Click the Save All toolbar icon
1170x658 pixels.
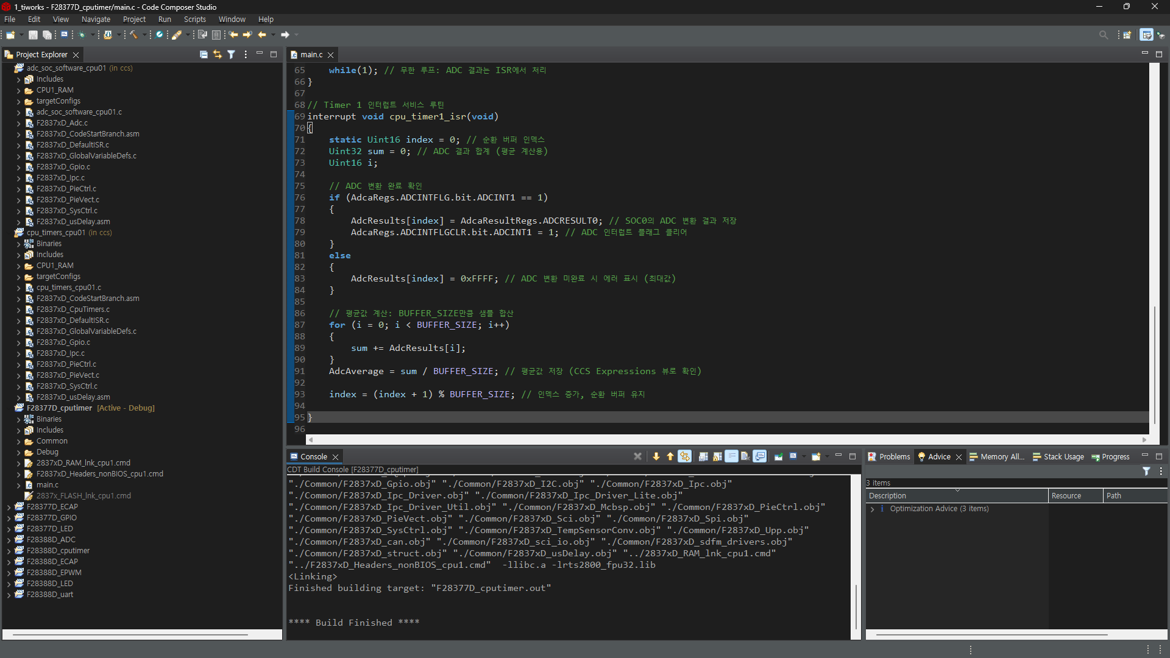click(x=47, y=35)
